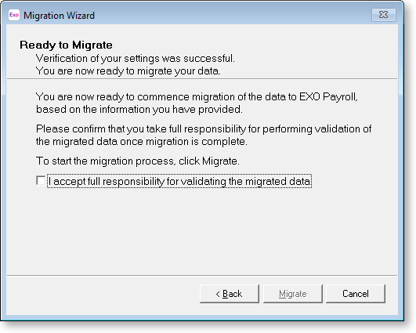
Task: Click the 'Ready to Migrate' heading
Action: [66, 45]
